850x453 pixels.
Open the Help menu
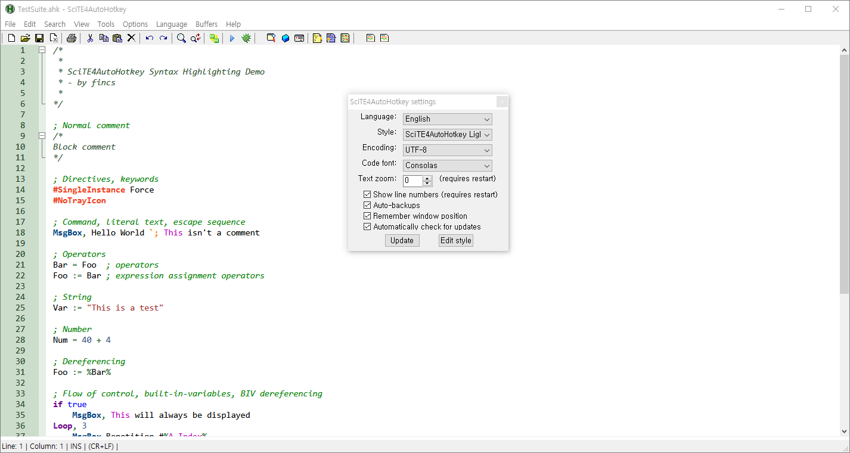[x=234, y=24]
